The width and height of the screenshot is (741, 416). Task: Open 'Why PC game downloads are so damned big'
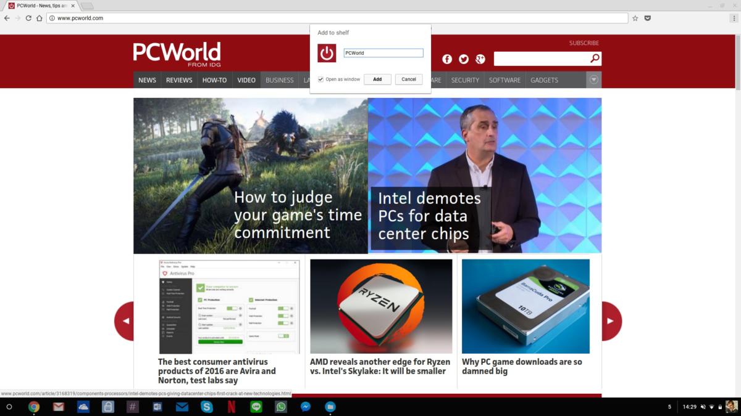click(522, 367)
